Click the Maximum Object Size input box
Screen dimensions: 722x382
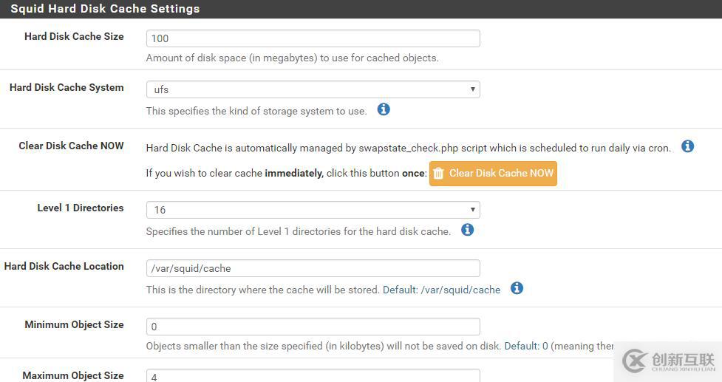tap(313, 376)
